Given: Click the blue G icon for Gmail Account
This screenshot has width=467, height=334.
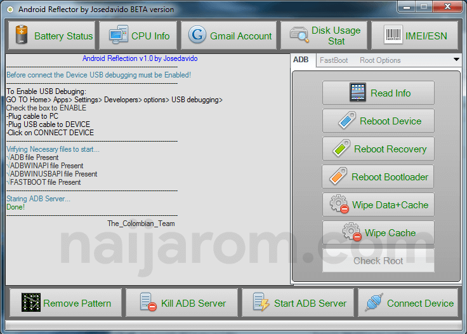Looking at the screenshot, I should pyautogui.click(x=197, y=34).
